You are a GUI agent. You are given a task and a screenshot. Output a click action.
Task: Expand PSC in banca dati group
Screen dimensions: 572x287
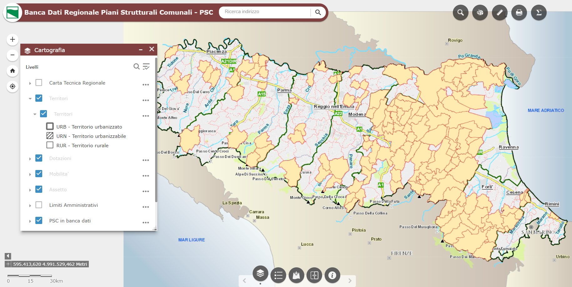pos(30,221)
